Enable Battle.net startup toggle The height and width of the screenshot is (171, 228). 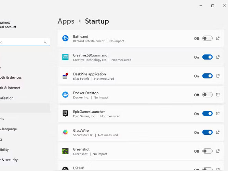click(207, 38)
